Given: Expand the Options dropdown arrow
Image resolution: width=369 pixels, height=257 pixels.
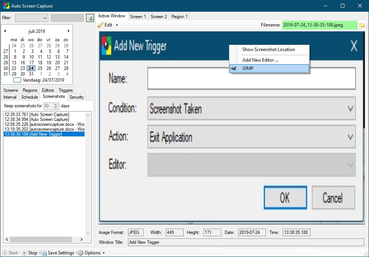Looking at the screenshot, I should pyautogui.click(x=103, y=253).
